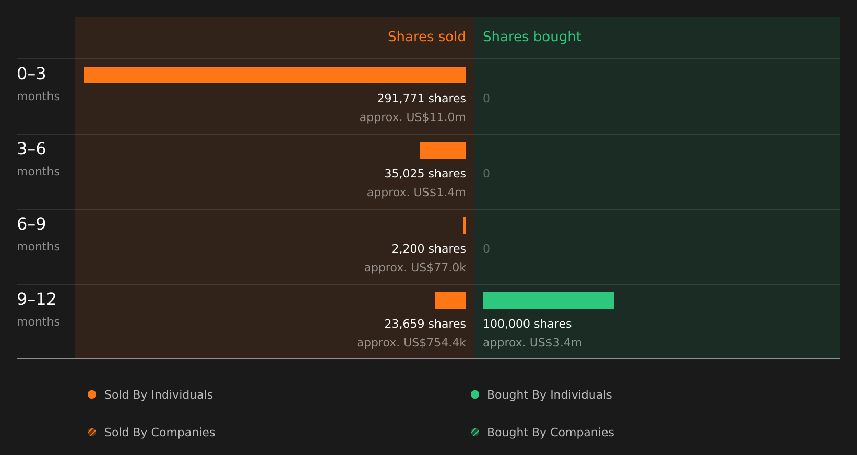Image resolution: width=857 pixels, height=455 pixels.
Task: Click the approx. US$3.4m value
Action: [532, 343]
